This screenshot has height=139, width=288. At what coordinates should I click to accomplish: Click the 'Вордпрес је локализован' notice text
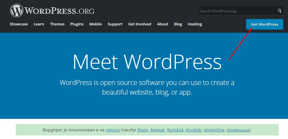pos(147,130)
